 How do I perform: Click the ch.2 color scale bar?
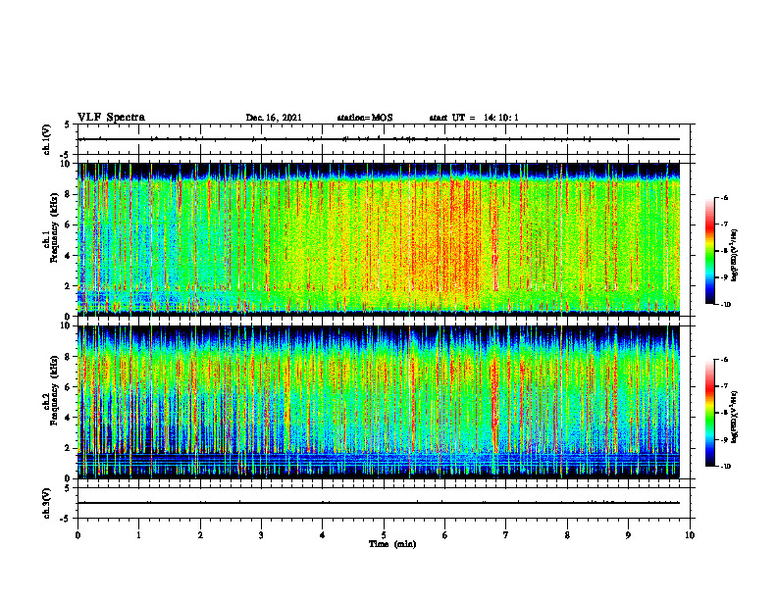pyautogui.click(x=709, y=413)
